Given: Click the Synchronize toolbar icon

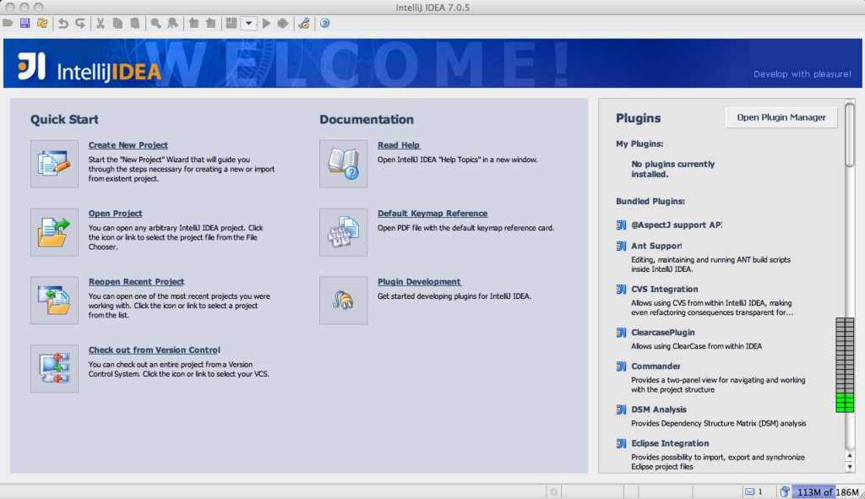Looking at the screenshot, I should [42, 23].
